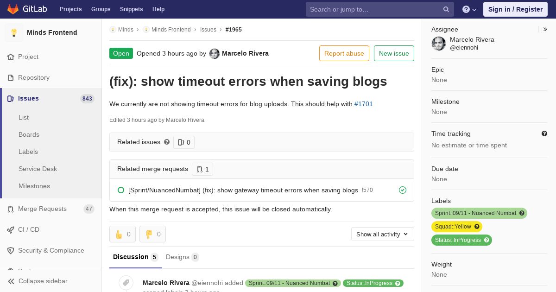Open Boards under Issues
Image resolution: width=556 pixels, height=292 pixels.
point(29,134)
